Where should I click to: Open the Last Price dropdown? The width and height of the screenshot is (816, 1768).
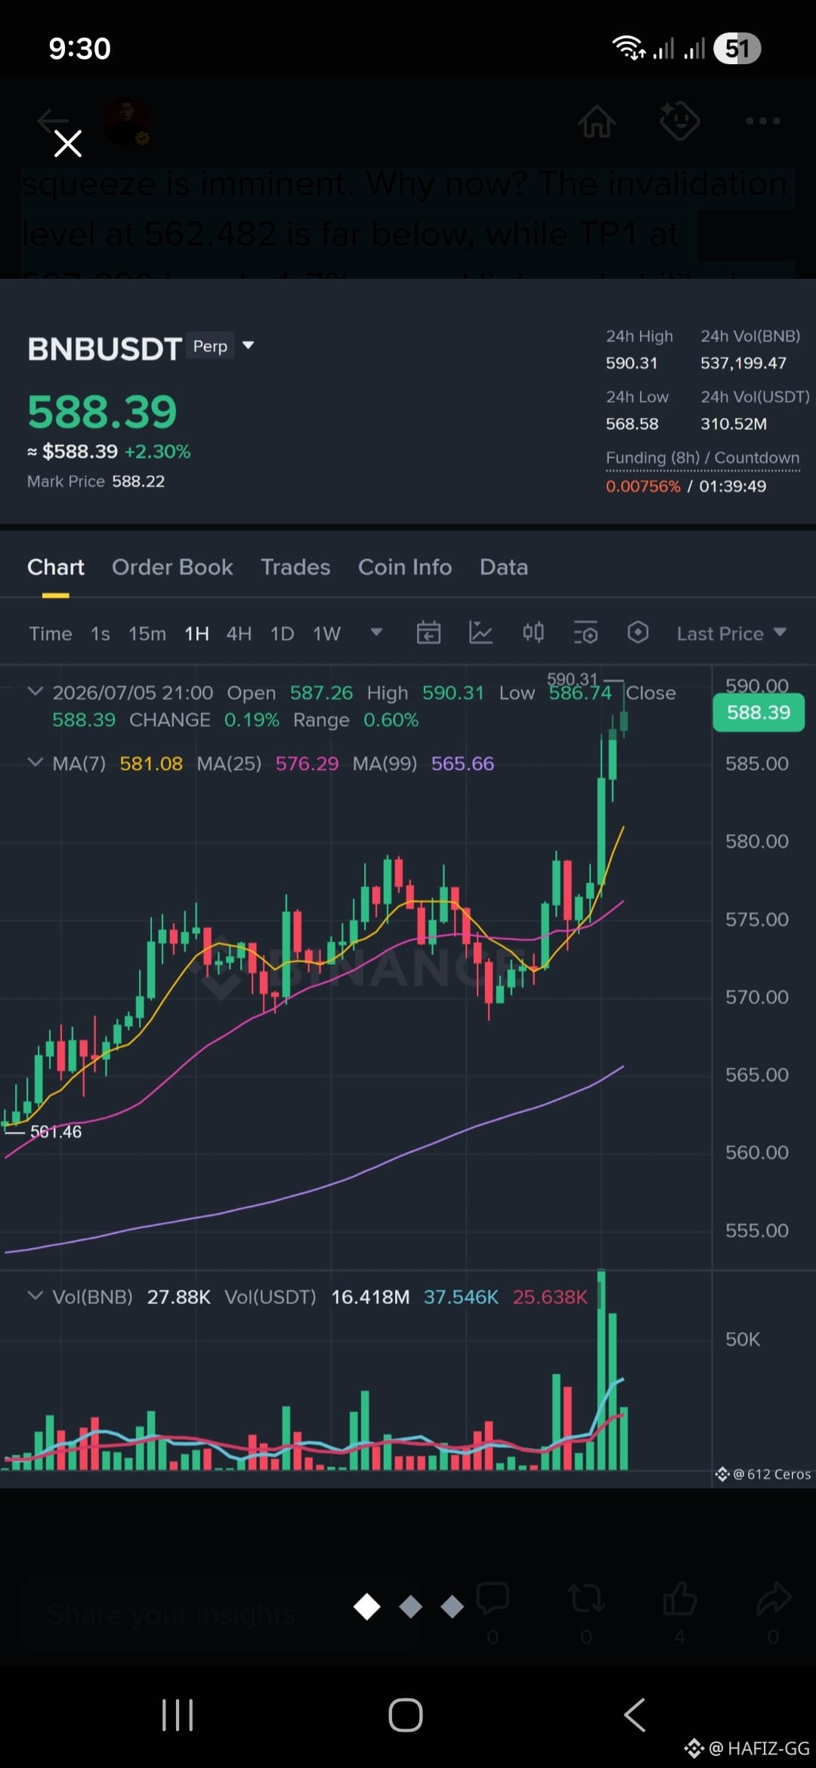click(731, 633)
